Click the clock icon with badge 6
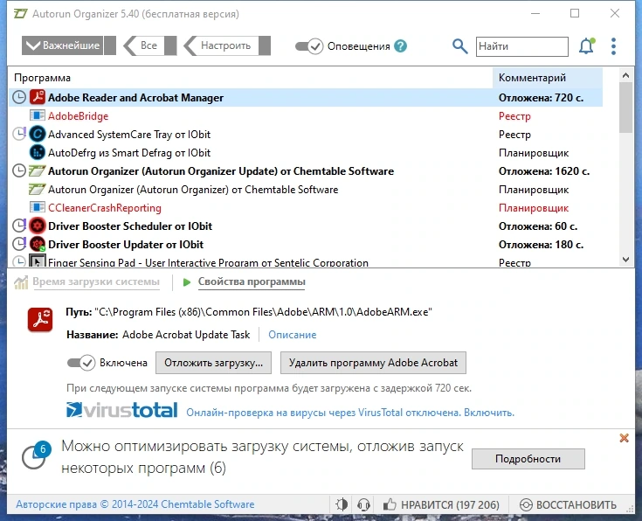Viewport: 642px width, 521px height. (36, 455)
